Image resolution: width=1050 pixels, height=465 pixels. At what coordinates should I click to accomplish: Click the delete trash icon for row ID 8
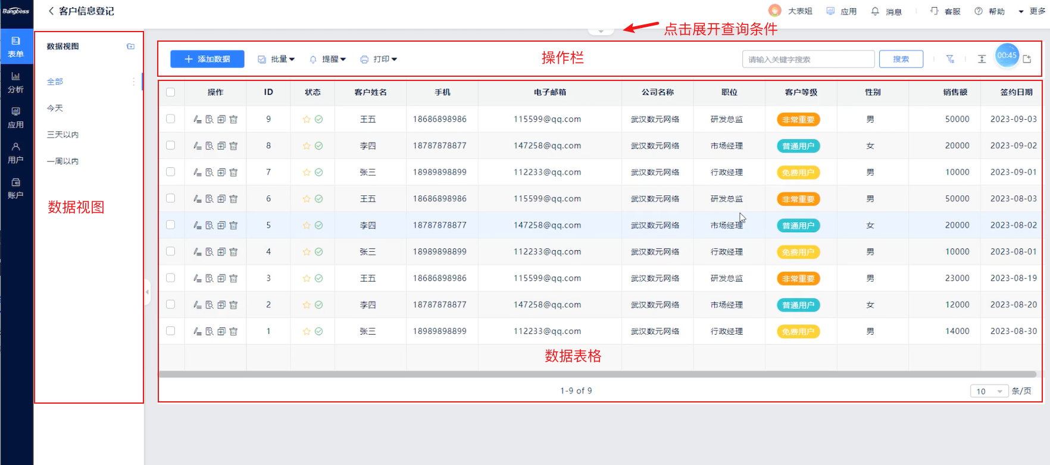point(233,146)
